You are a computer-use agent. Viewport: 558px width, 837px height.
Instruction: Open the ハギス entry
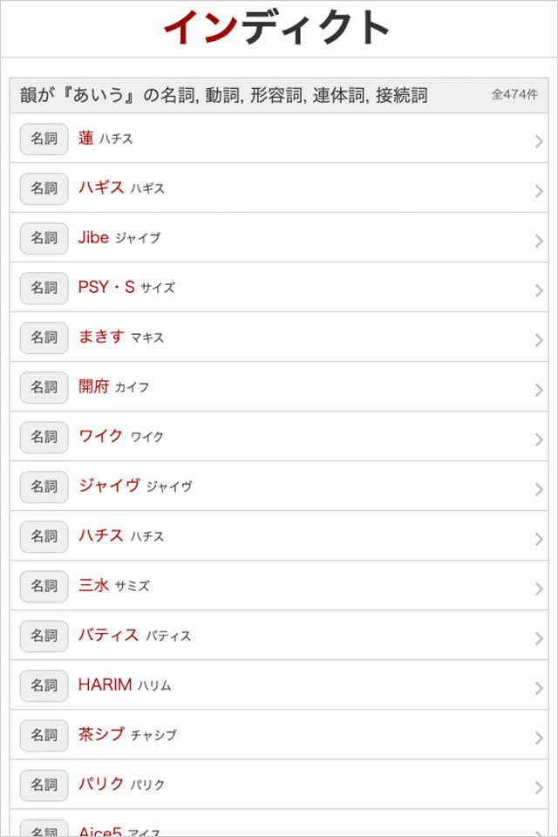pyautogui.click(x=121, y=187)
